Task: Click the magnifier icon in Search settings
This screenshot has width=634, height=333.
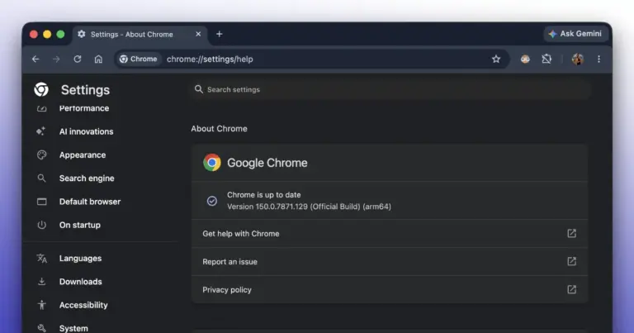Action: tap(198, 89)
